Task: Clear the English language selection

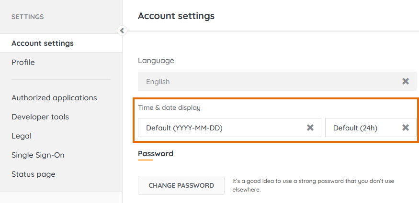Action: (406, 81)
